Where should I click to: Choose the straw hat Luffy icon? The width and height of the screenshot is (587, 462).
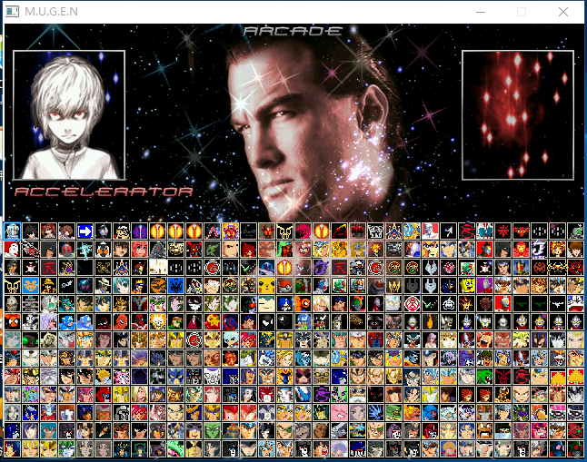point(49,286)
